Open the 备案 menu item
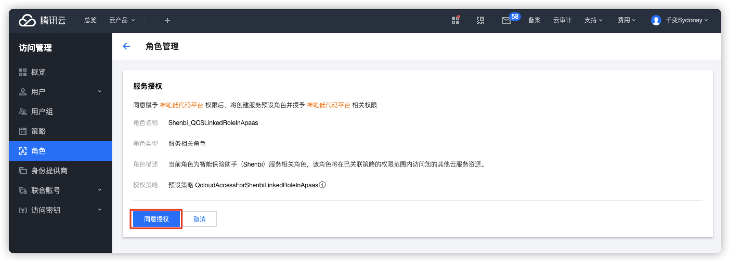Viewport: 730px width, 262px height. tap(535, 20)
